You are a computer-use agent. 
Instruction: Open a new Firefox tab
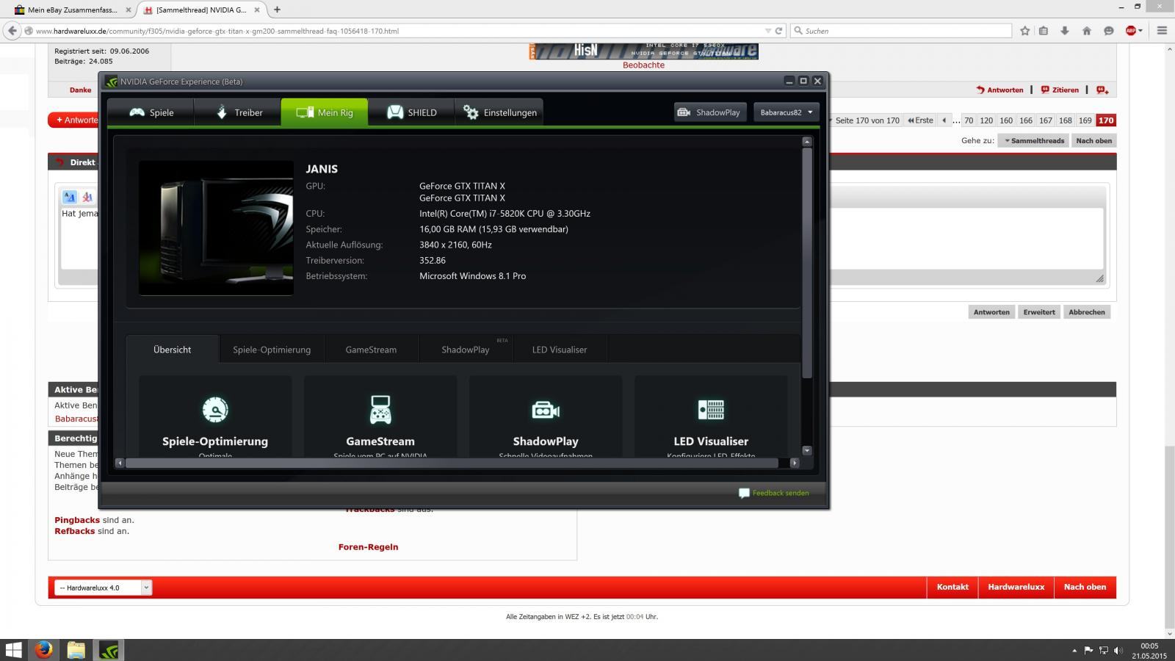tap(277, 10)
